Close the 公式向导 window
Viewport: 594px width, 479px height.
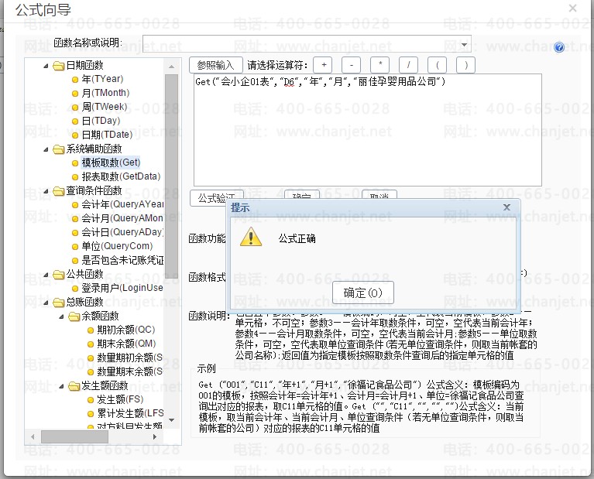point(572,9)
